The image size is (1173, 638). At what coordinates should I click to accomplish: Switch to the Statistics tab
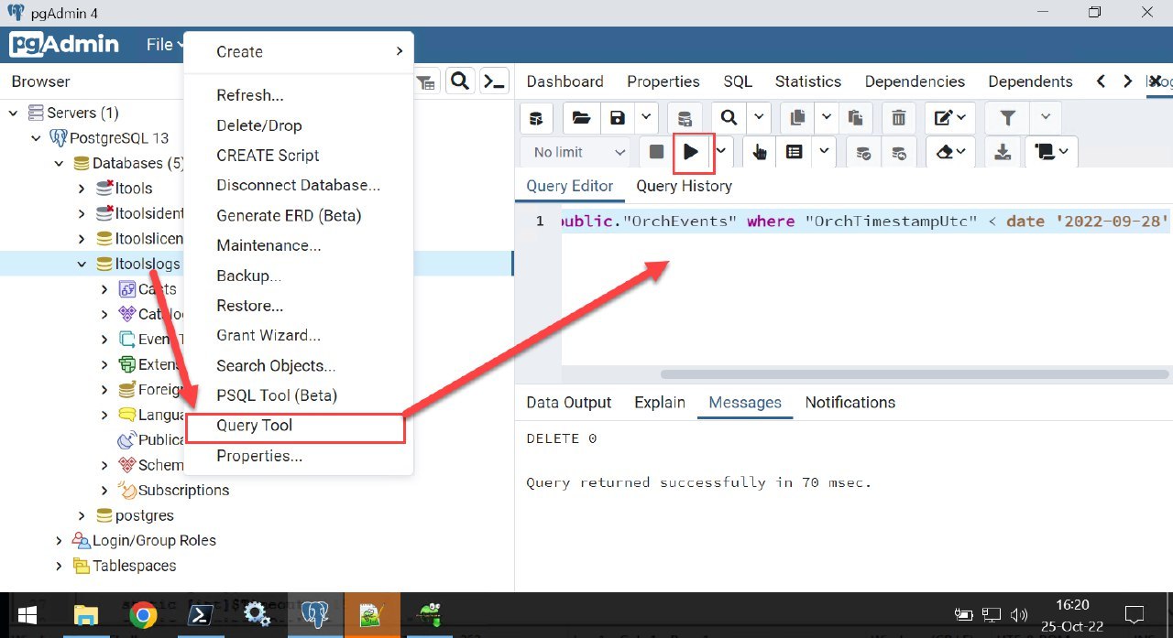click(808, 81)
